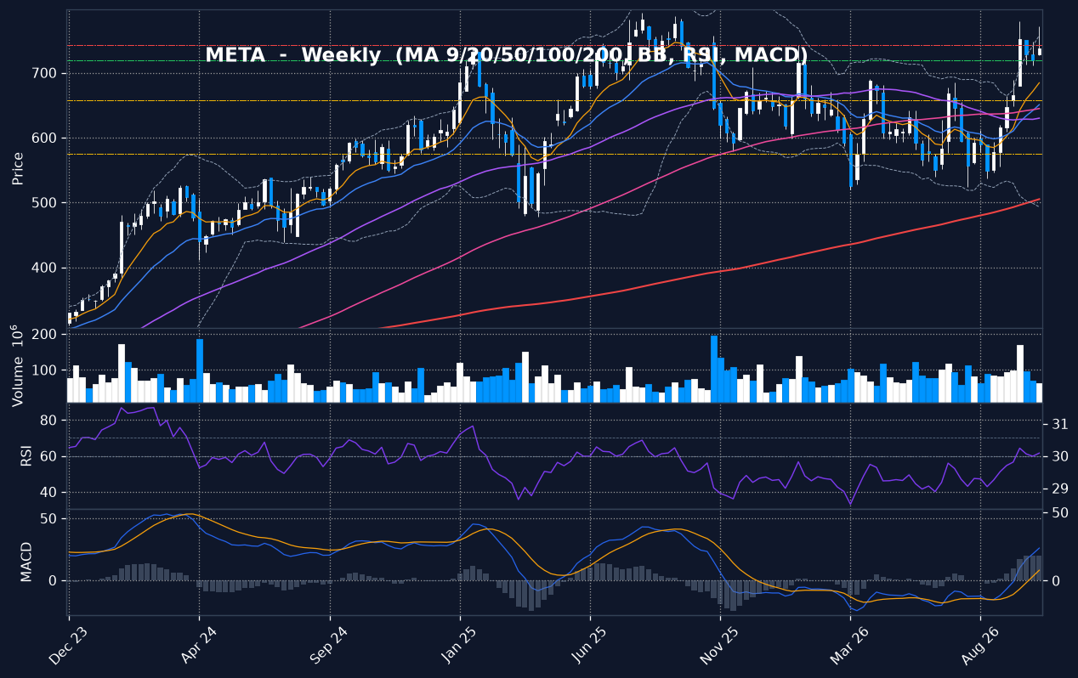Click the META Weekly chart title
This screenshot has height=678, width=1078.
[507, 56]
